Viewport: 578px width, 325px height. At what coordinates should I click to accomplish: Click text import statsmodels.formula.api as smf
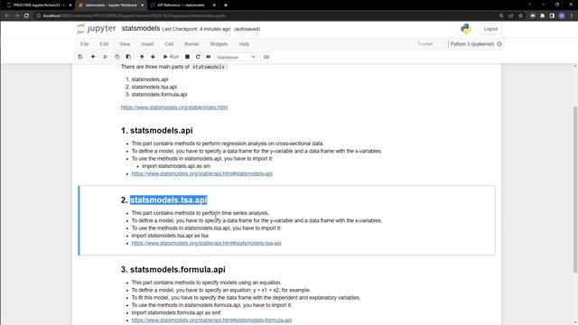(x=176, y=312)
